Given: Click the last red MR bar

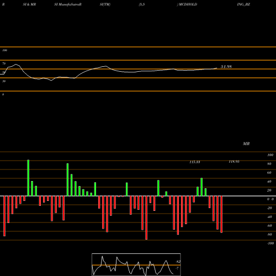Looking at the screenshot, I should click(x=221, y=214).
